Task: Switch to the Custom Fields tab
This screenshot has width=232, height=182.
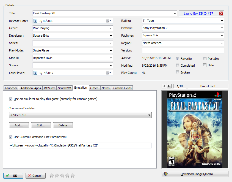Action: click(x=122, y=88)
